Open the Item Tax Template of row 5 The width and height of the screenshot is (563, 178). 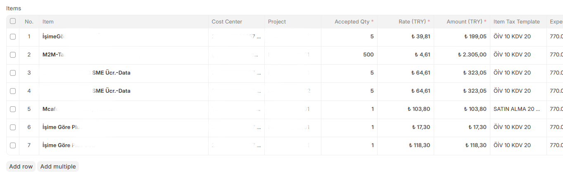(518, 109)
